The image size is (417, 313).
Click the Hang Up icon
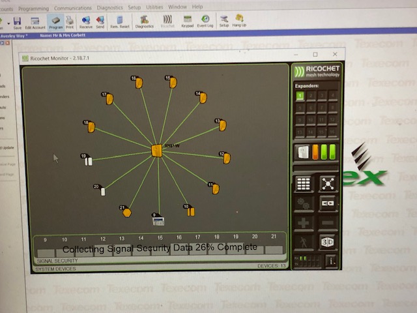(239, 21)
